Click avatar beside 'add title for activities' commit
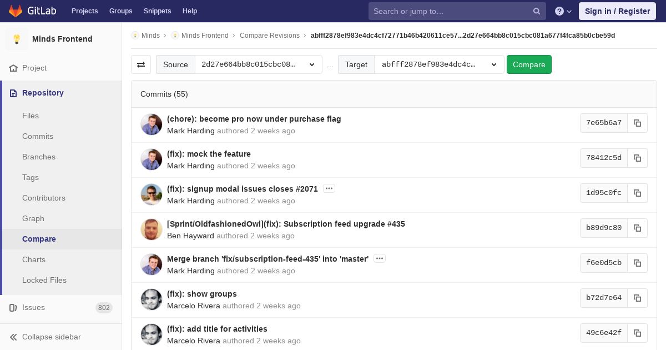The height and width of the screenshot is (350, 666). 152,334
